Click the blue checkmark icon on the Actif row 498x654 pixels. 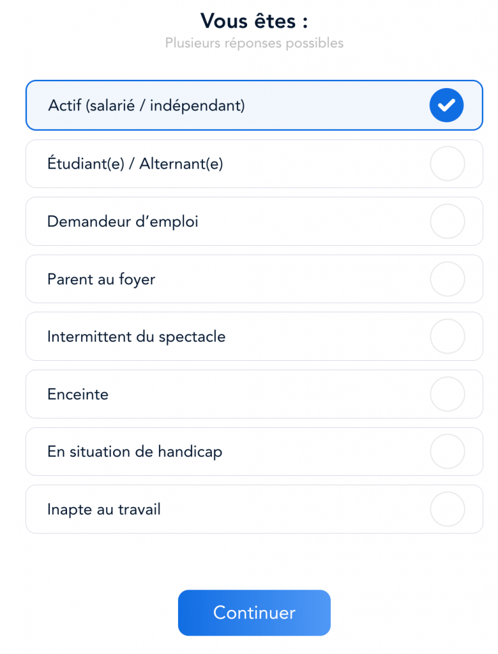(446, 105)
